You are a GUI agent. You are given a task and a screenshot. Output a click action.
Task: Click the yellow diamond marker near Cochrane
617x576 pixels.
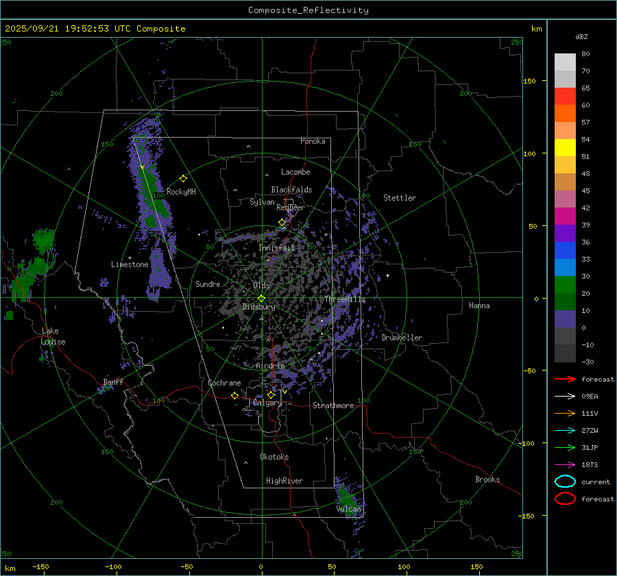pos(234,395)
